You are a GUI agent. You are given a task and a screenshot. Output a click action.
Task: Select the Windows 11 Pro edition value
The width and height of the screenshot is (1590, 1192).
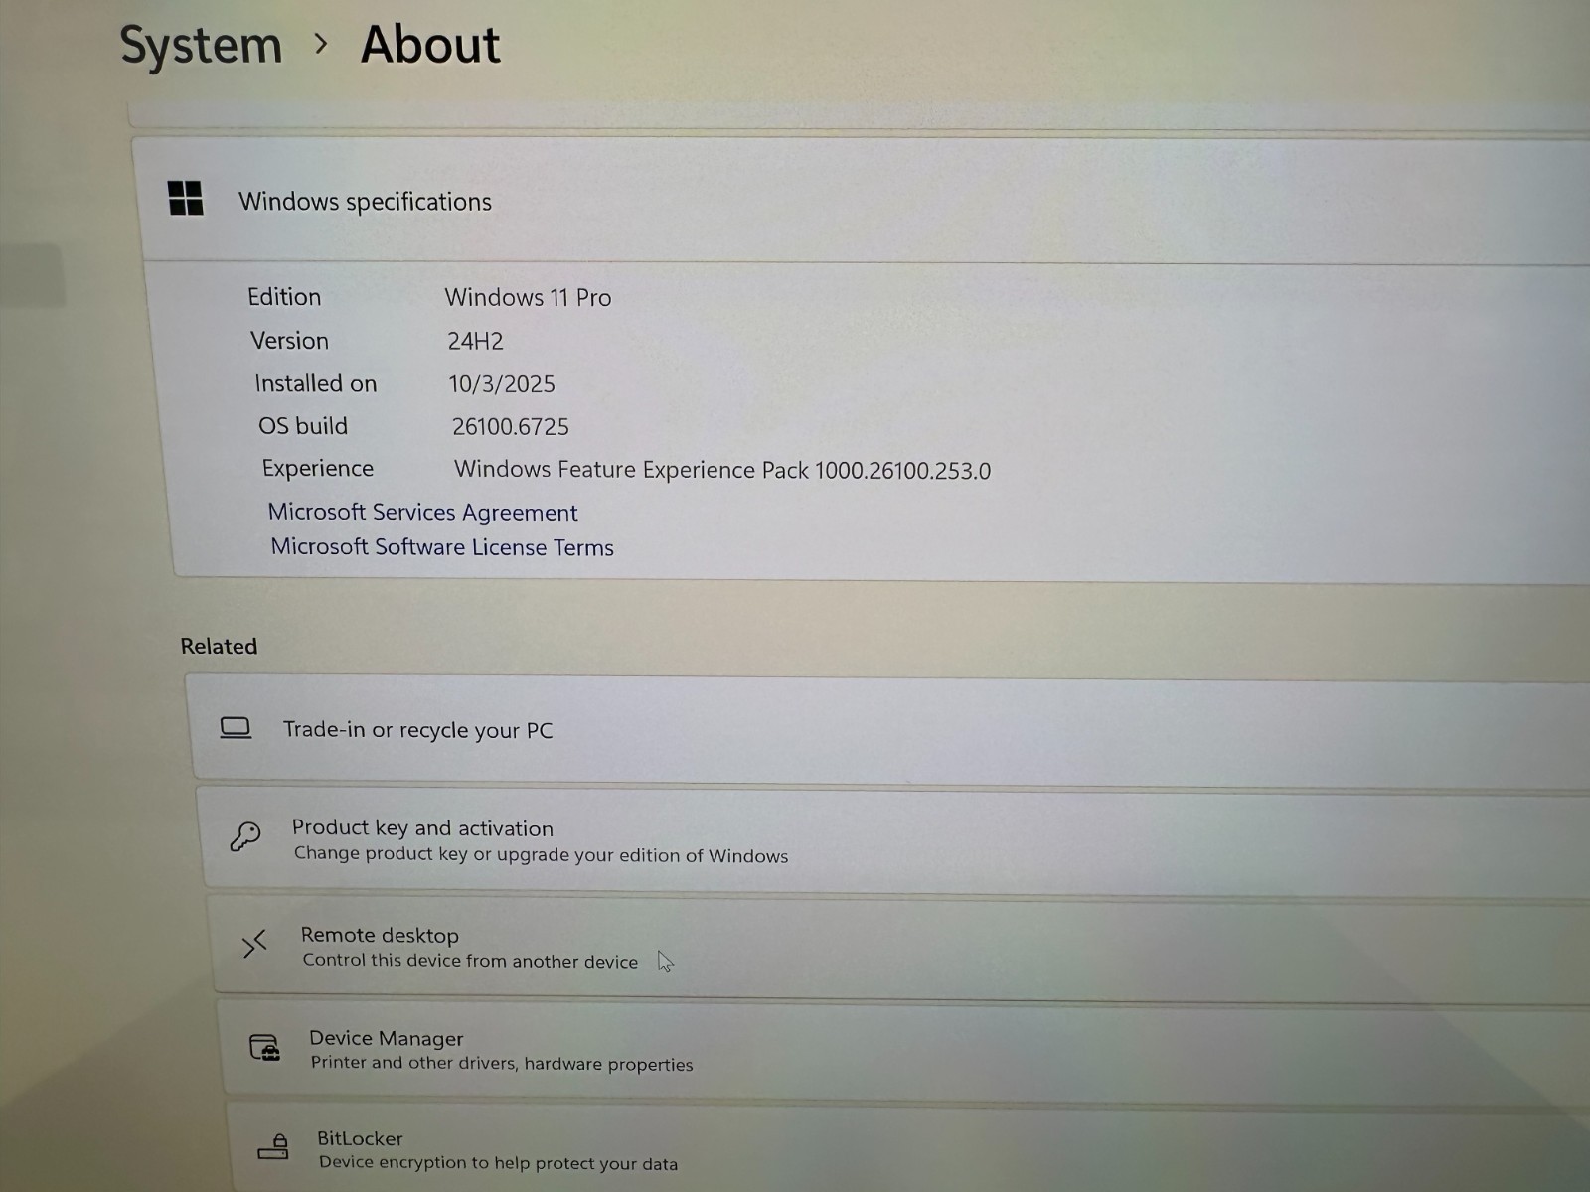click(x=528, y=298)
